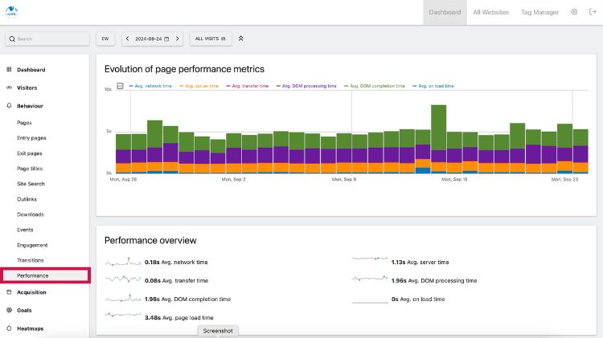Viewport: 603px width, 338px height.
Task: Open All Websites top tab
Action: pyautogui.click(x=490, y=12)
